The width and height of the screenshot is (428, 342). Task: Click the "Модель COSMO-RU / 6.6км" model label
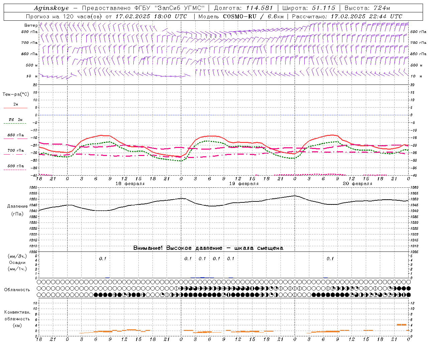241,16
